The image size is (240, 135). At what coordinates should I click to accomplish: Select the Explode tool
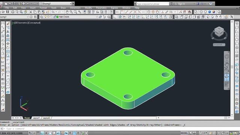(8, 92)
